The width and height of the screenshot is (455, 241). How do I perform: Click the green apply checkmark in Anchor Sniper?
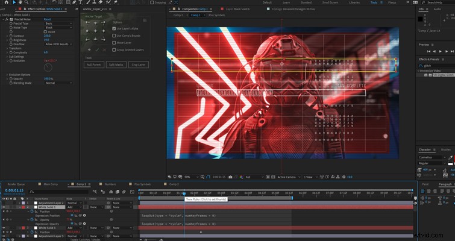click(x=97, y=50)
